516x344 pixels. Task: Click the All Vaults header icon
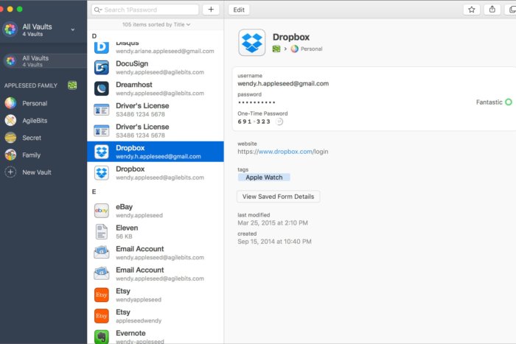point(10,29)
